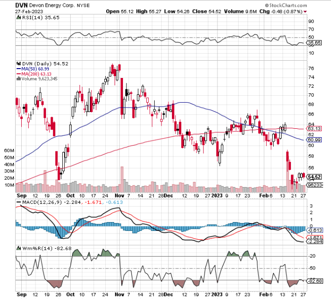Image resolution: width=331 pixels, height=300 pixels.
Task: Click the Oct label under the price panel
Action: pos(70,195)
